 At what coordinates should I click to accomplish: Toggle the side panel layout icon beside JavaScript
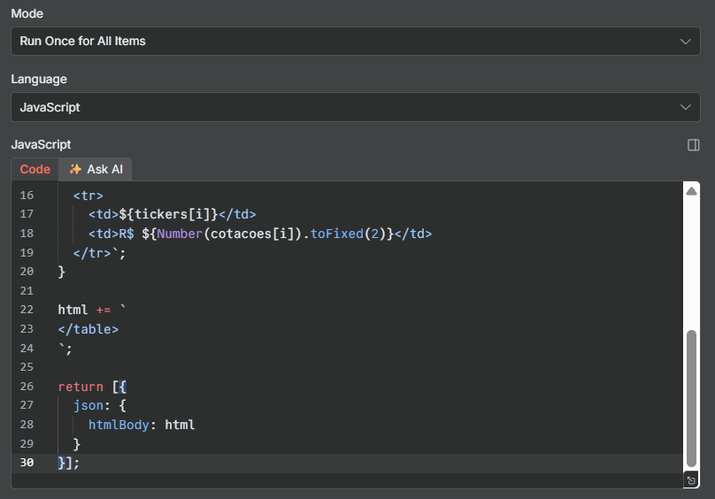tap(693, 145)
